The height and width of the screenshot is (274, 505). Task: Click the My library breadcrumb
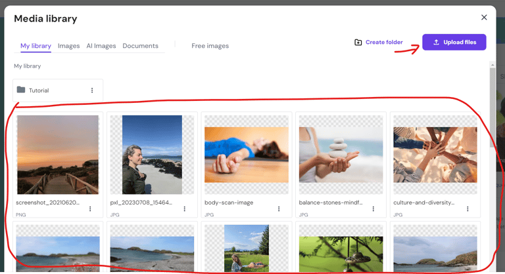28,66
